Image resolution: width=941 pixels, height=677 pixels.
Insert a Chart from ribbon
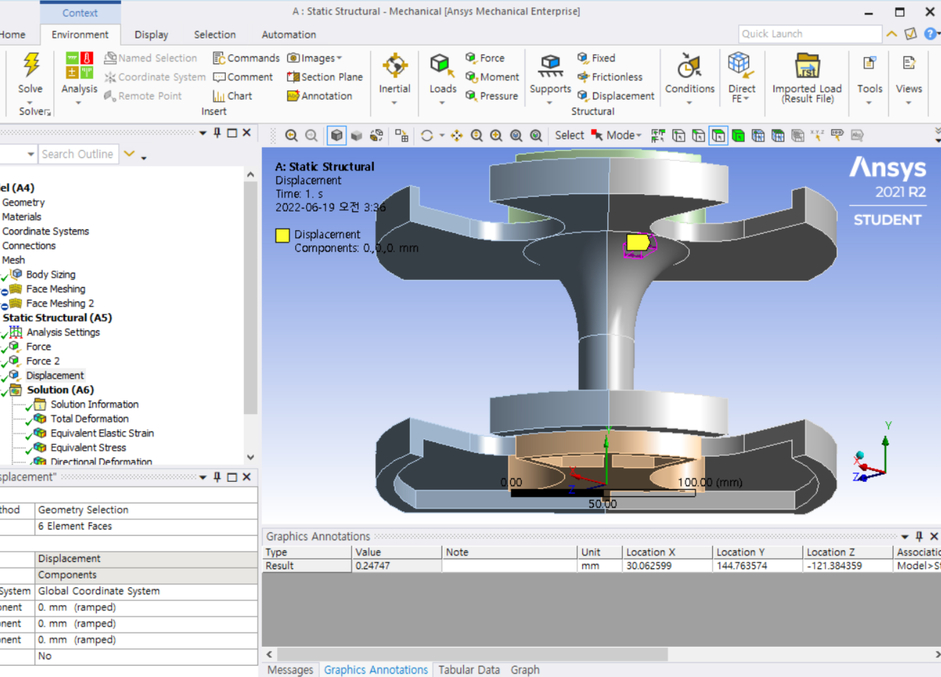coord(233,96)
